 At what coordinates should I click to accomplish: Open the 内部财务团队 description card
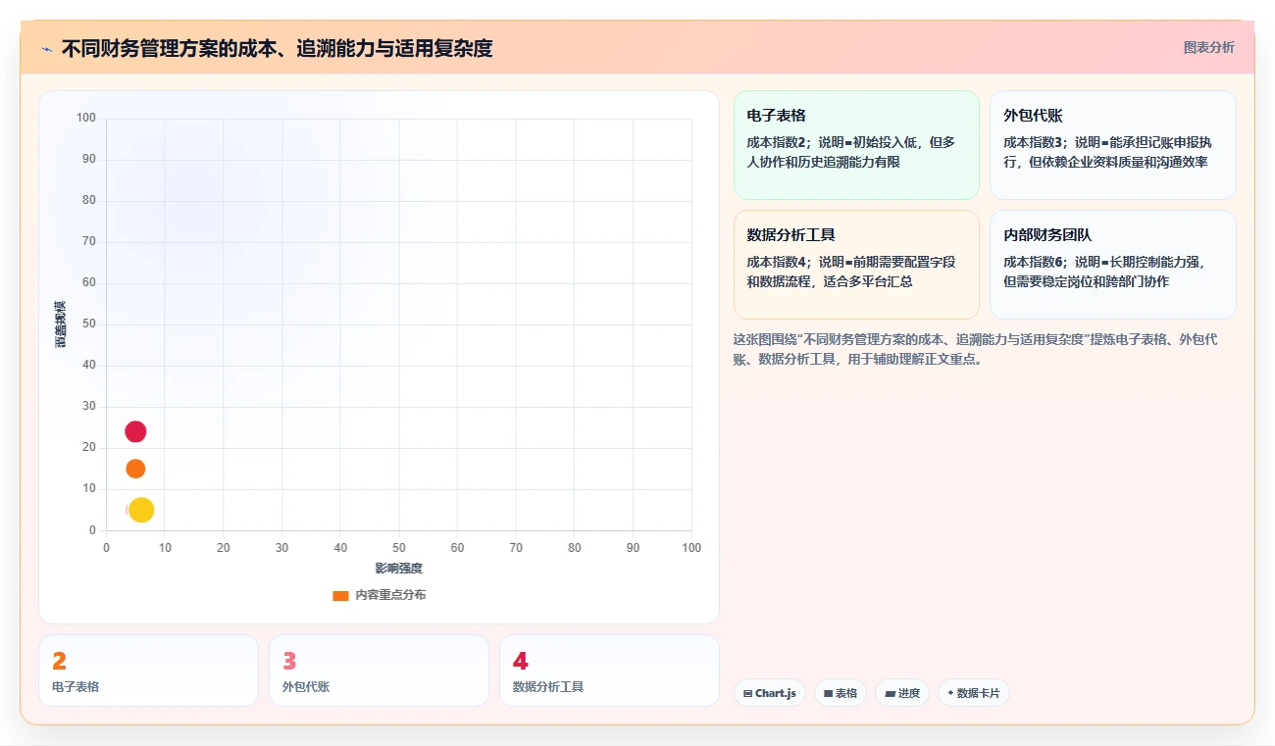click(1113, 265)
